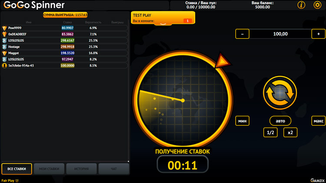This screenshot has width=326, height=183.
Task: Click the avatar icon next to Pow9999
Action: pos(4,28)
